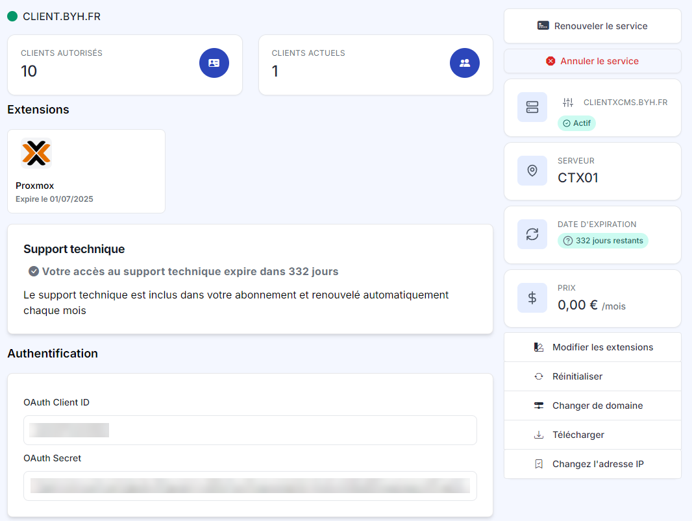This screenshot has width=692, height=521.
Task: Click the edit pen icon beside Modifier les extensions
Action: click(x=539, y=346)
